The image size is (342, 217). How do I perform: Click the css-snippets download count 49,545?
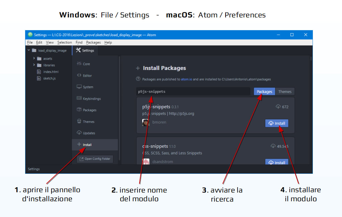point(280,146)
